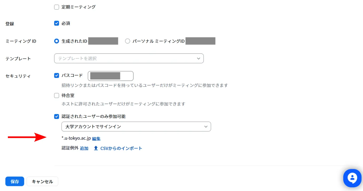Disable the パスコード checkbox
Screen dimensions: 363x191
57,76
